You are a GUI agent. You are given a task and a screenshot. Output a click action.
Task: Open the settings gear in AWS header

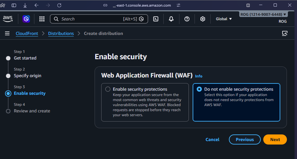(203, 19)
